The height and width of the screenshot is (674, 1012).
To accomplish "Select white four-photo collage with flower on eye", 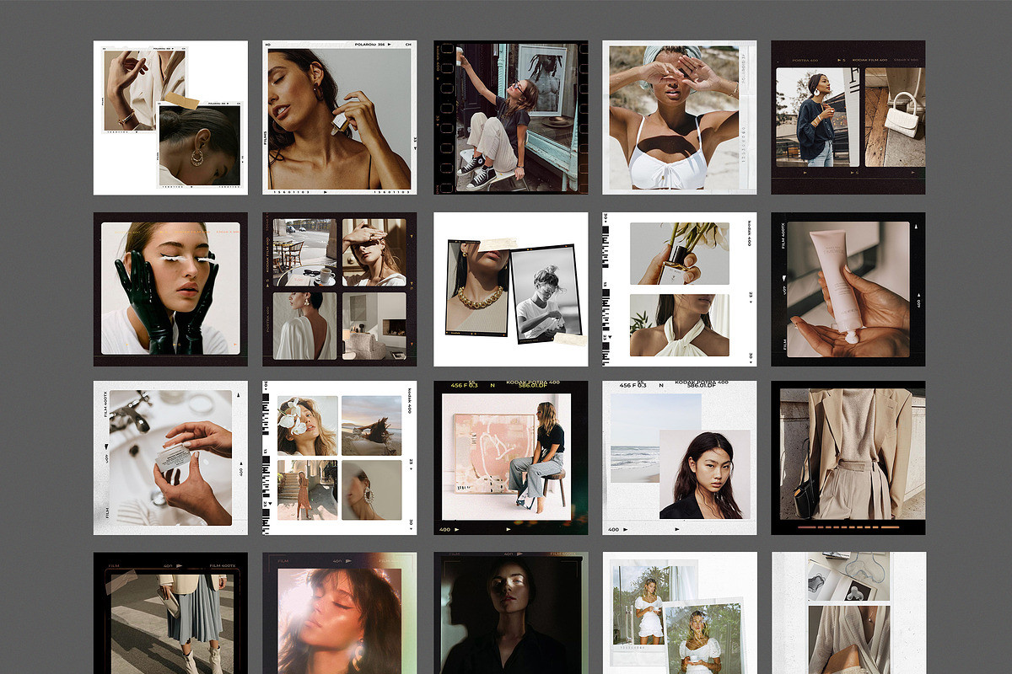I will (340, 457).
